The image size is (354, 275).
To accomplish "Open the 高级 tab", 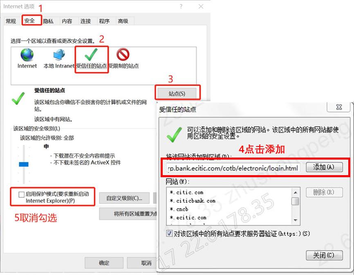I will (x=123, y=21).
